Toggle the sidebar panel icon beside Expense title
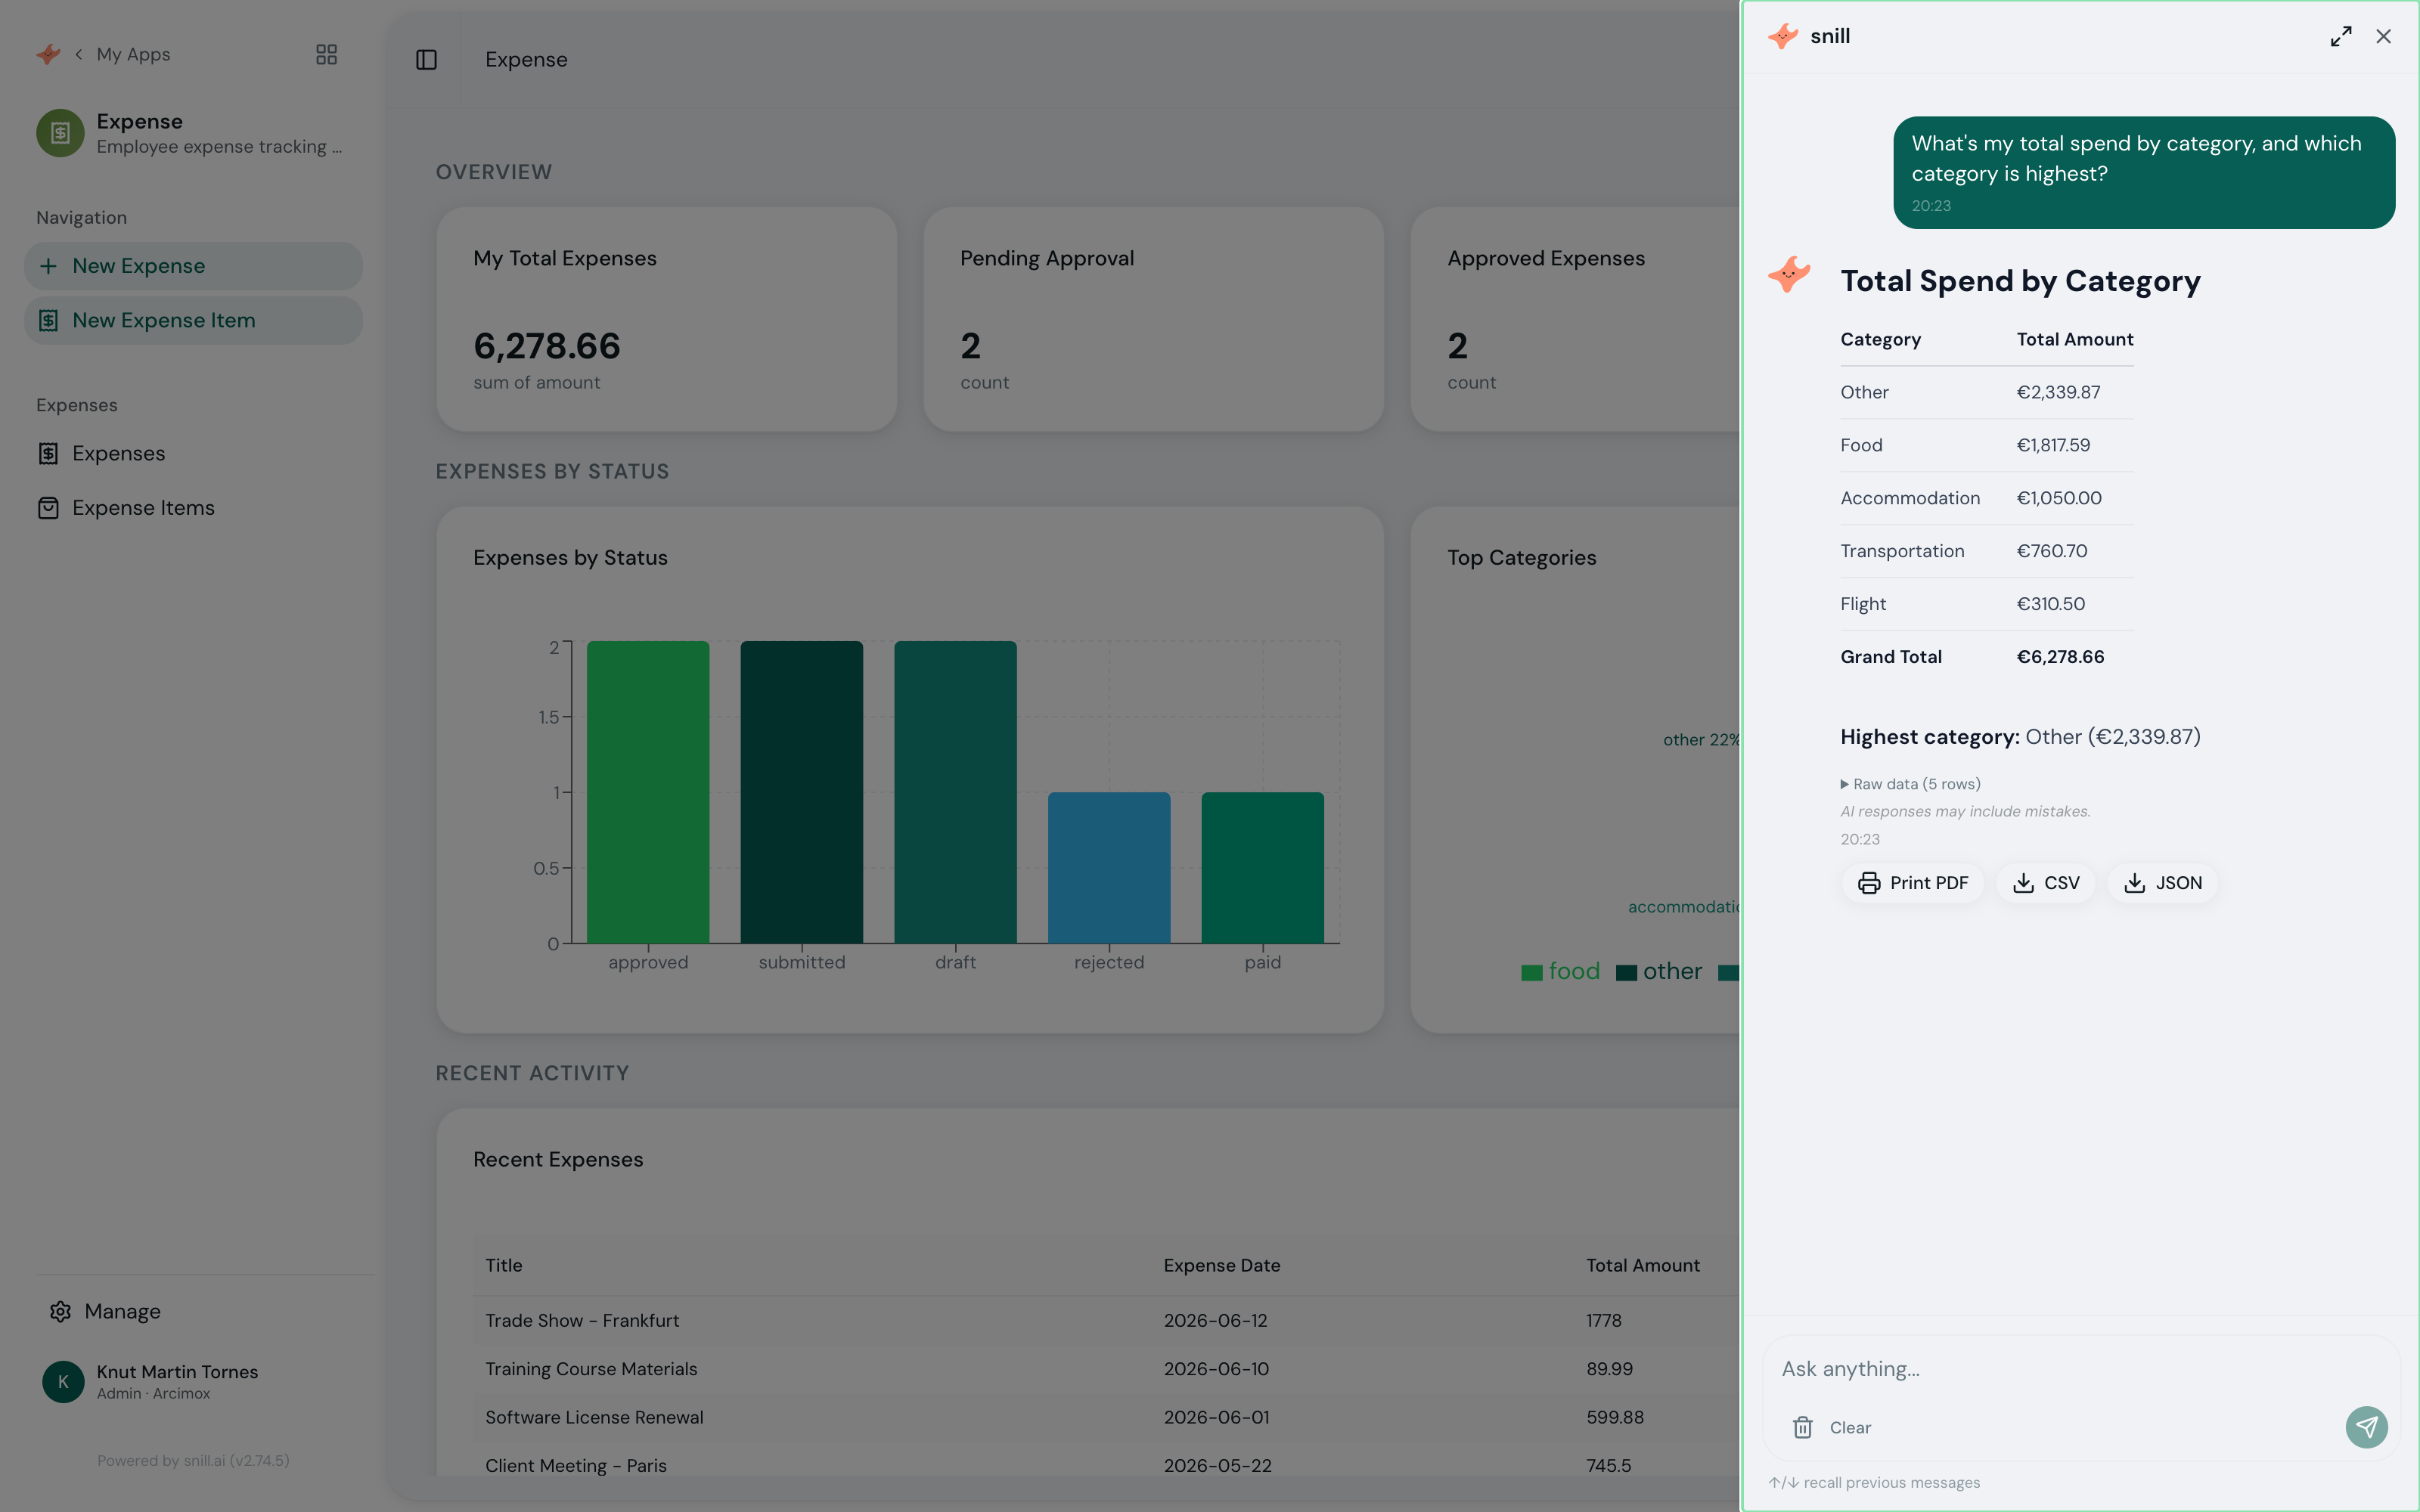2420x1512 pixels. pyautogui.click(x=426, y=60)
